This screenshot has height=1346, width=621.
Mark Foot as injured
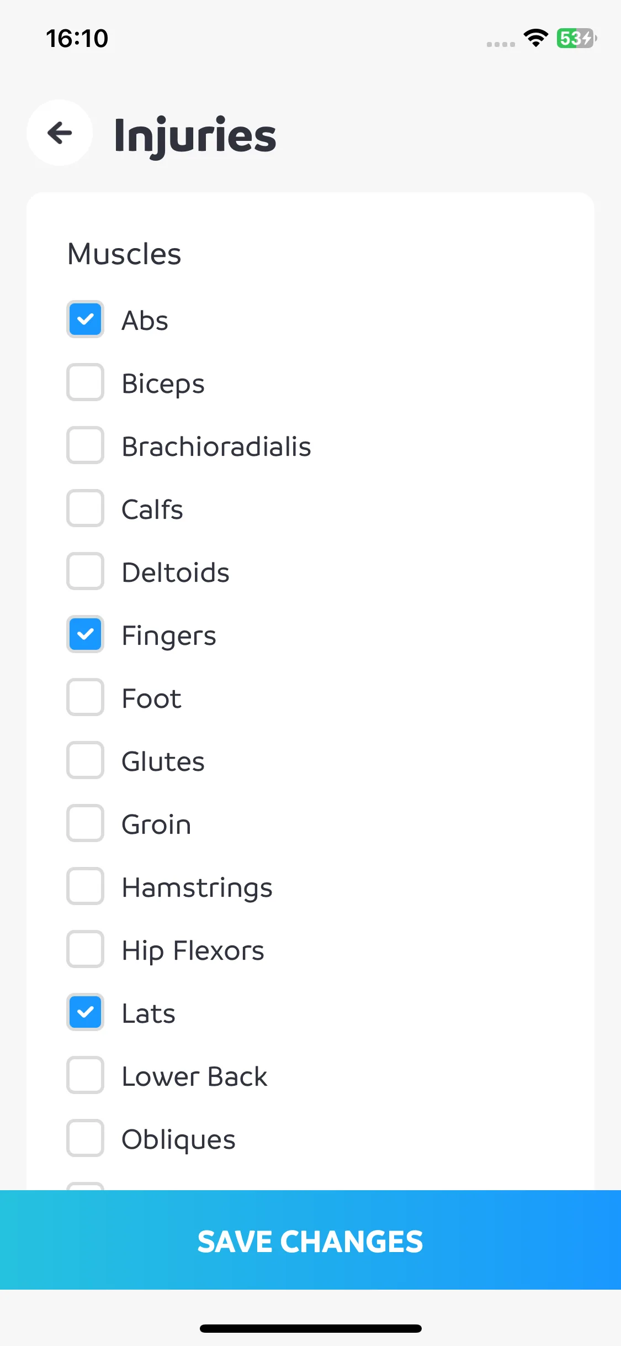[85, 697]
